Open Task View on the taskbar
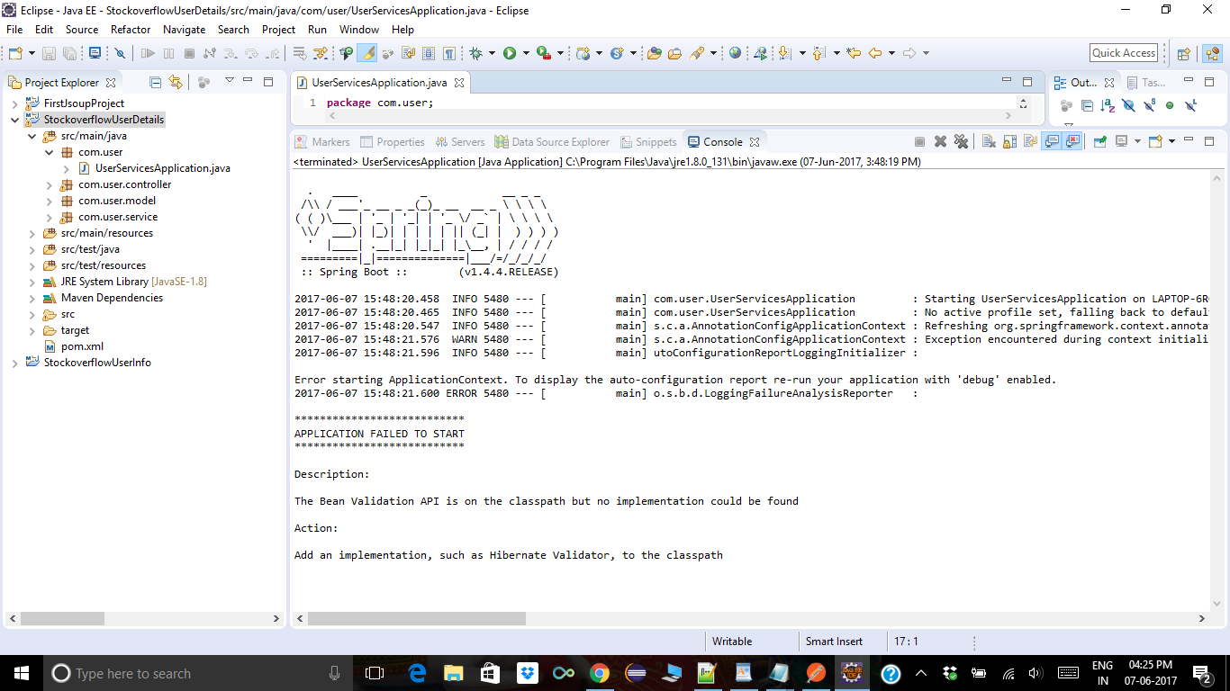The width and height of the screenshot is (1230, 691). click(375, 673)
